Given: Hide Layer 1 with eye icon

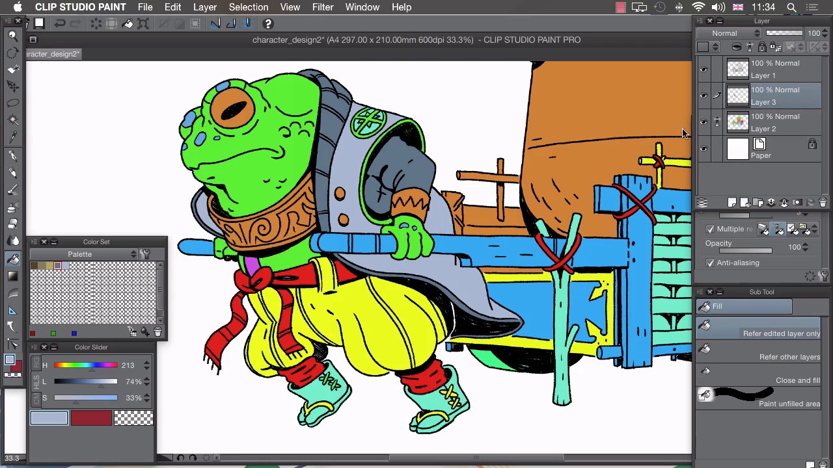Looking at the screenshot, I should [x=703, y=69].
